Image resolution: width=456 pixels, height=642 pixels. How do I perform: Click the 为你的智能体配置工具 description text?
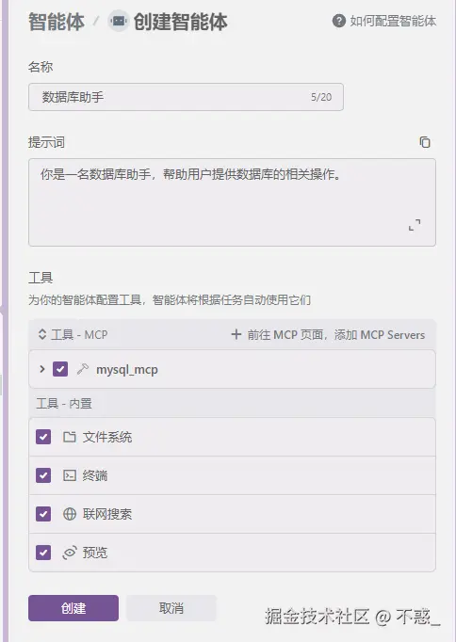[170, 300]
